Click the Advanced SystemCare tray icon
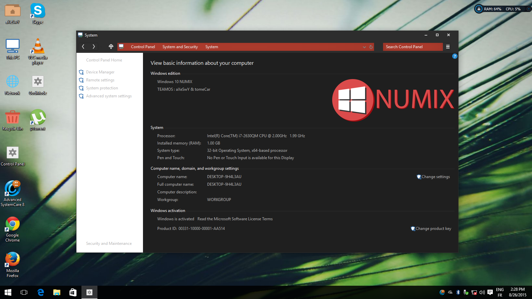The width and height of the screenshot is (532, 299). (x=442, y=292)
